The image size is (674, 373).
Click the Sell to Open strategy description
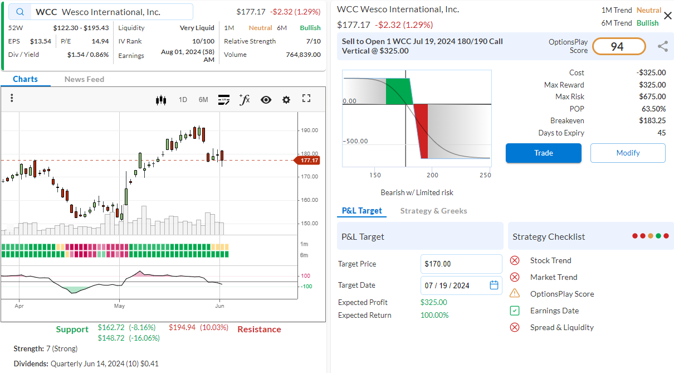pyautogui.click(x=422, y=46)
